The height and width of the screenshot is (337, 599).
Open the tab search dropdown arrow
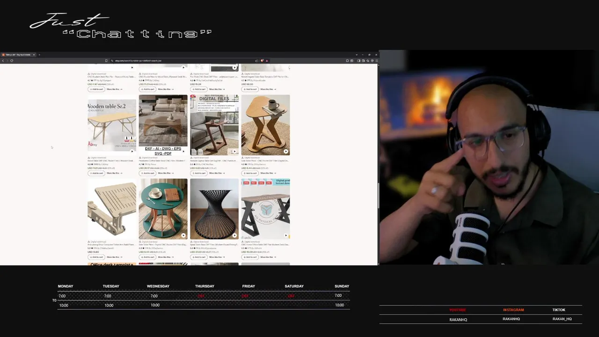click(x=357, y=55)
